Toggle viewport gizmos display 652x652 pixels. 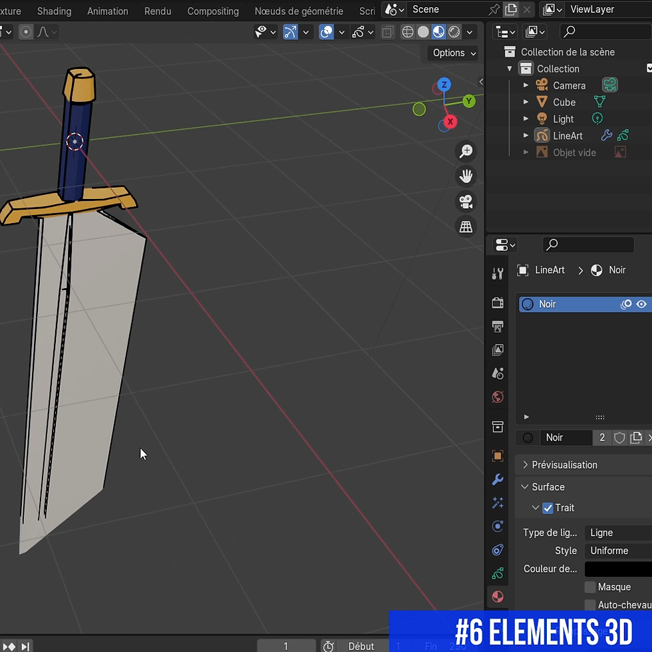point(290,32)
